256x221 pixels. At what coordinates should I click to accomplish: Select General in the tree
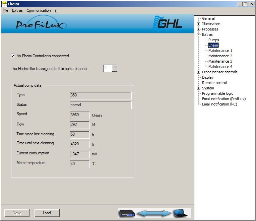tap(208, 18)
